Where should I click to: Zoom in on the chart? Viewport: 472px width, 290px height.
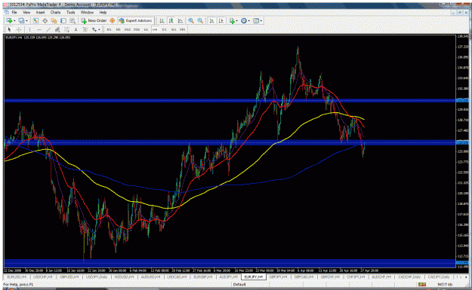click(191, 20)
